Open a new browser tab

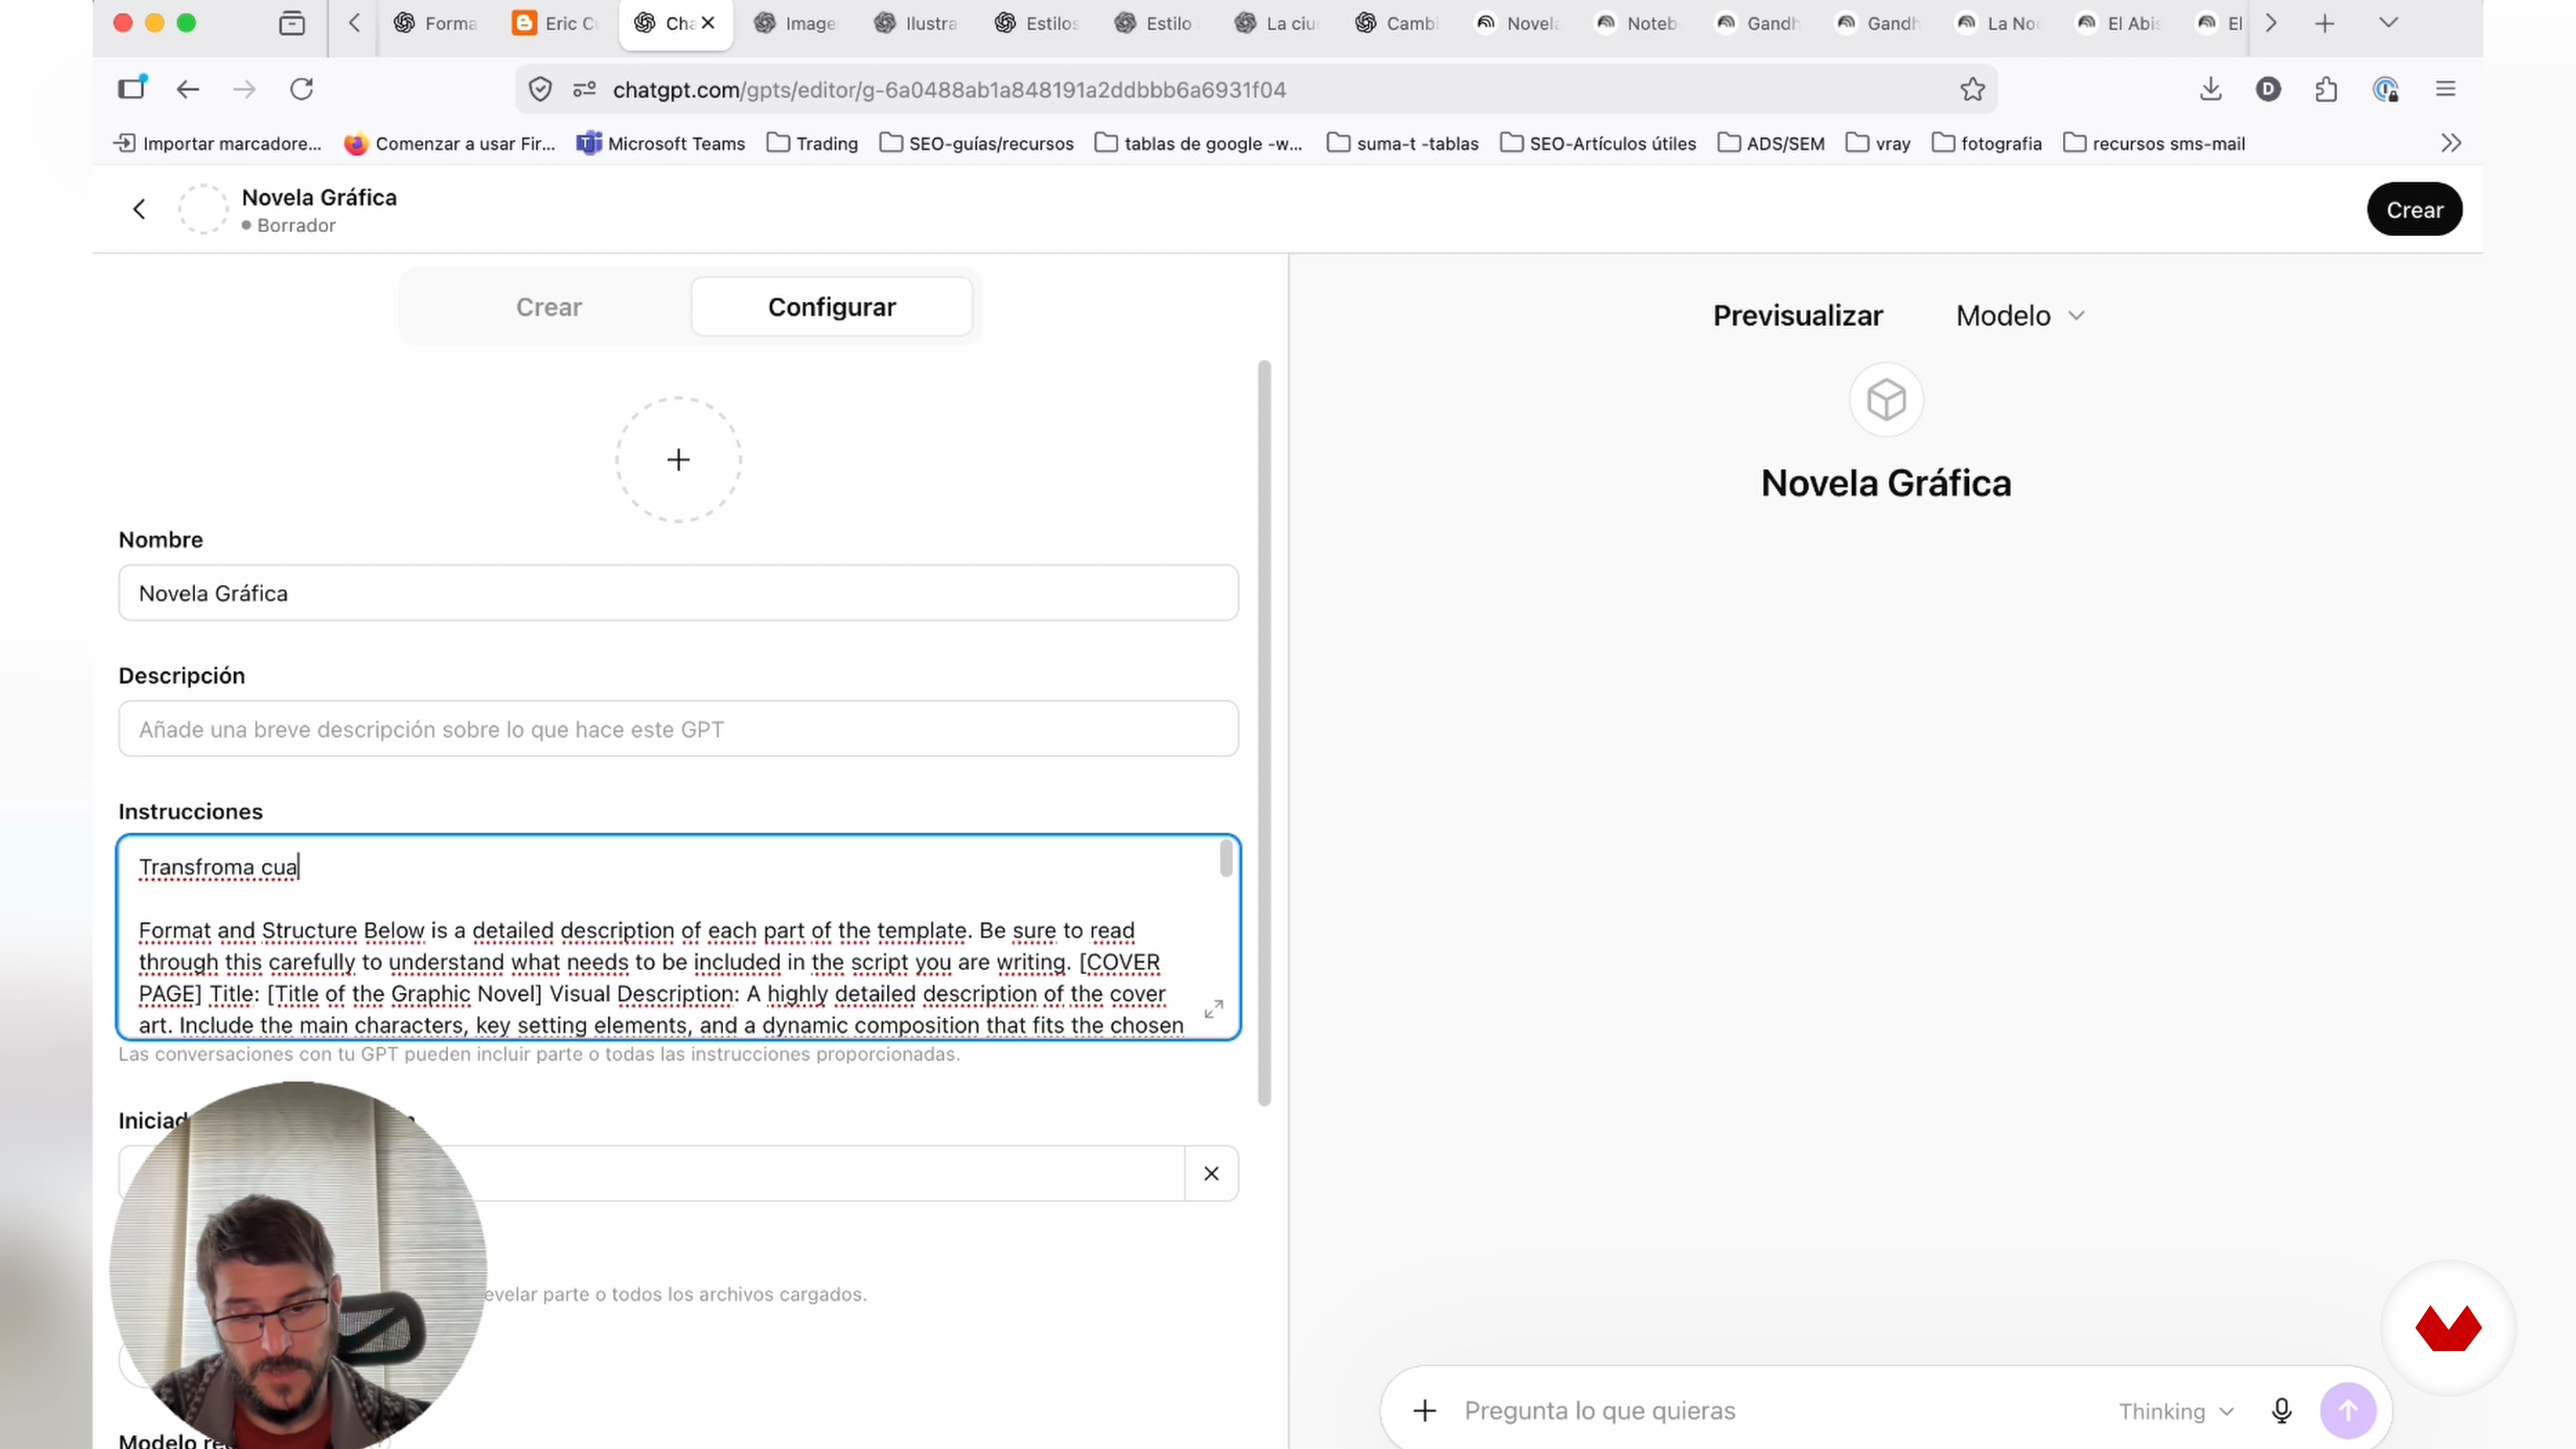click(2324, 23)
